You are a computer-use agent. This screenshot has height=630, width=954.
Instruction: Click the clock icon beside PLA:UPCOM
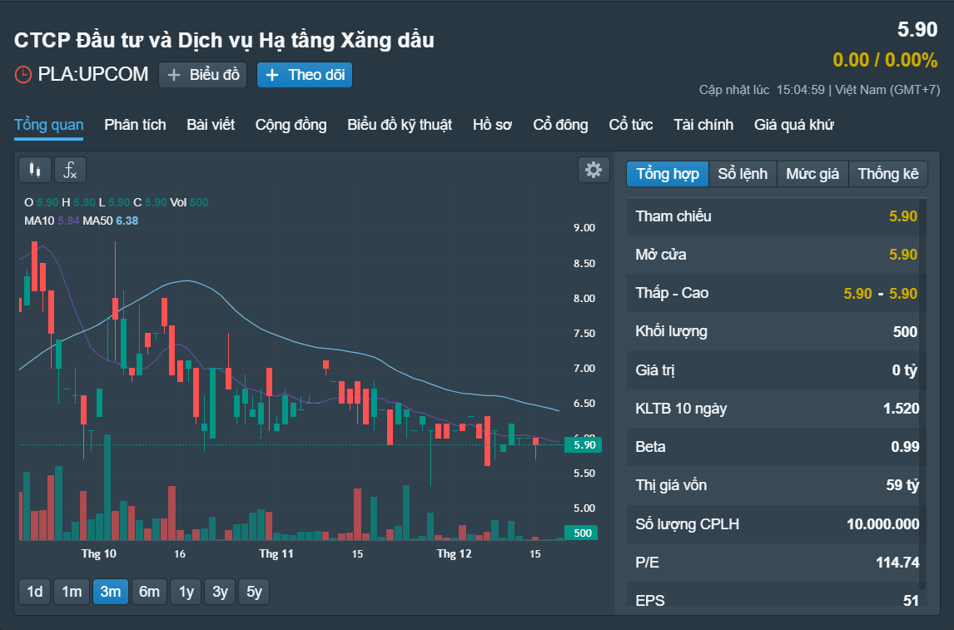[x=23, y=75]
